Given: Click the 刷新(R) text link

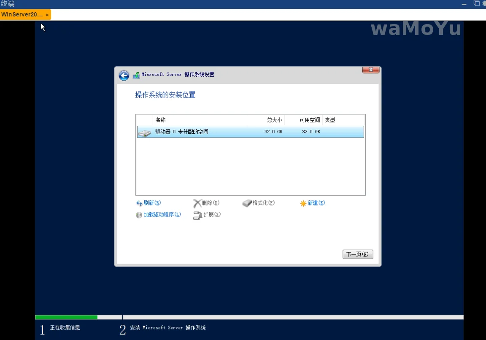Looking at the screenshot, I should click(152, 203).
